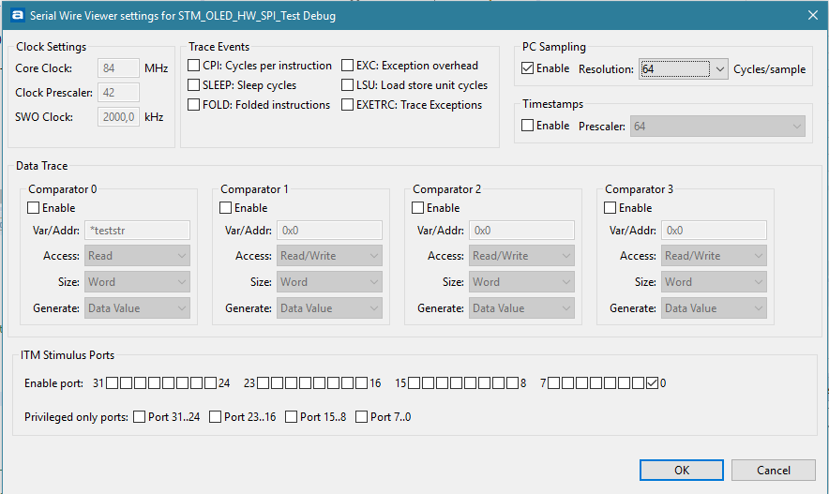Open Comparator 0 Generate dropdown
This screenshot has width=829, height=494.
coord(138,308)
